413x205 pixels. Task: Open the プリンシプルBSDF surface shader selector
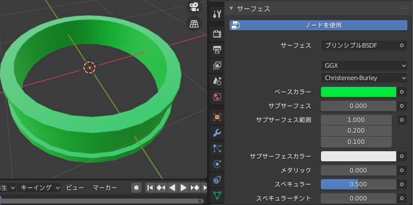point(359,45)
